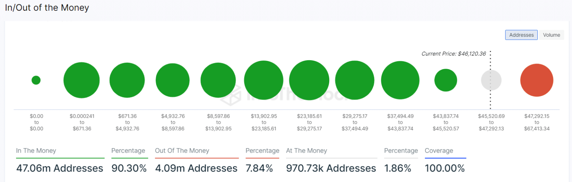Click the bubble for $13,902.95 to $23,185.61
Image resolution: width=572 pixels, height=182 pixels.
264,80
